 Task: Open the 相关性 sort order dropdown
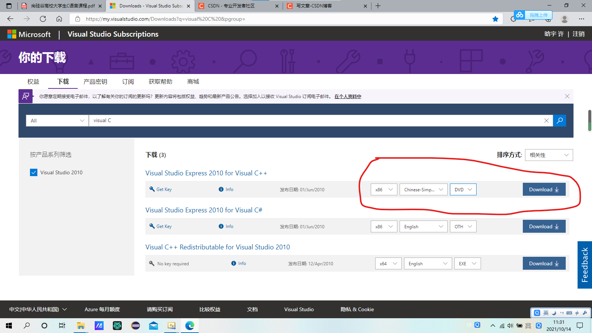pos(549,155)
